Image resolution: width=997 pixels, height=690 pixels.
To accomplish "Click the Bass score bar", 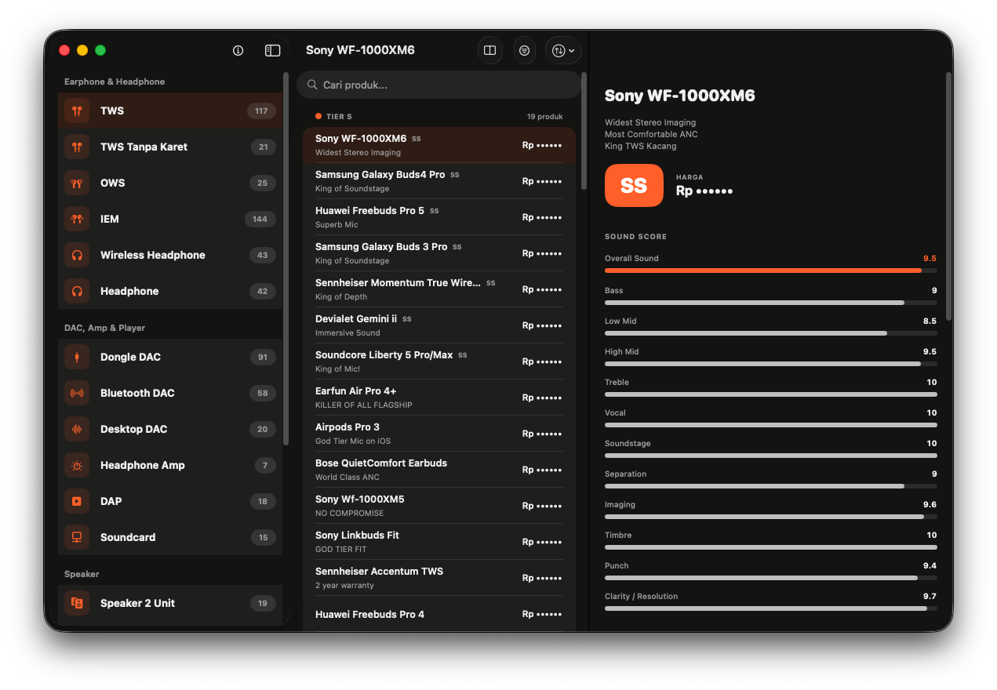I will tap(770, 303).
